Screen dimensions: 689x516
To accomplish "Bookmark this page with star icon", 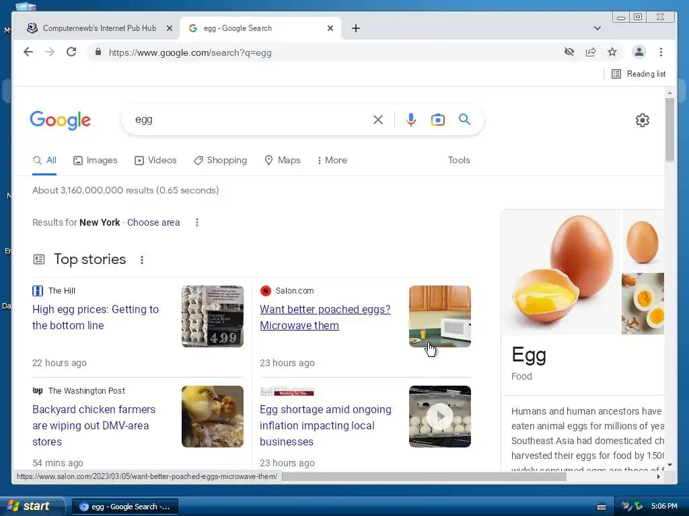I will click(x=612, y=52).
